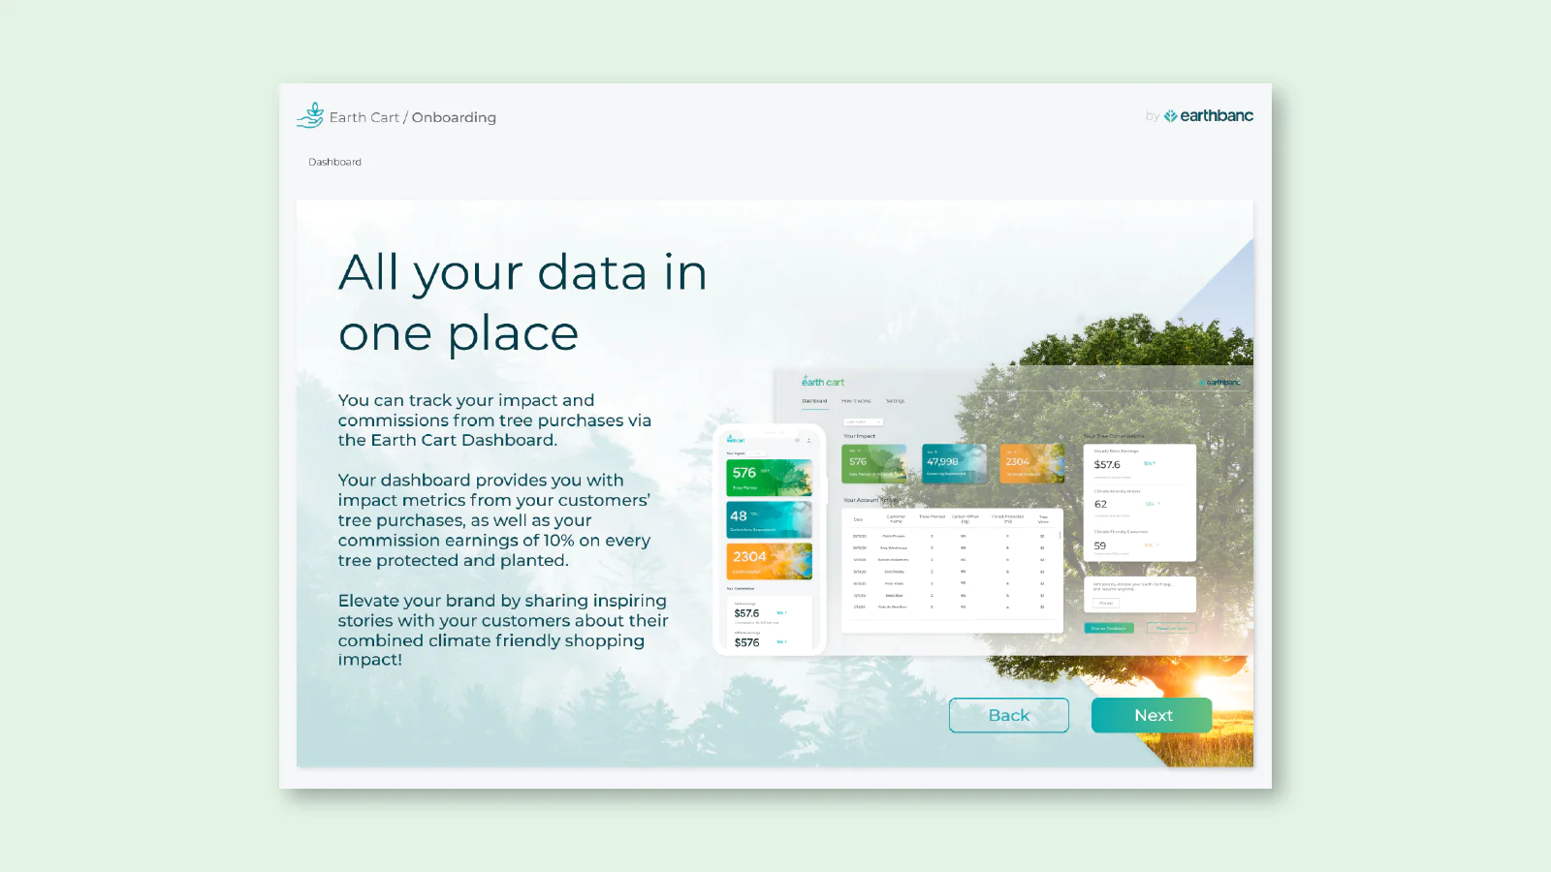The image size is (1551, 872).
Task: Click the Settings tab in the preview dashboard
Action: click(x=895, y=401)
